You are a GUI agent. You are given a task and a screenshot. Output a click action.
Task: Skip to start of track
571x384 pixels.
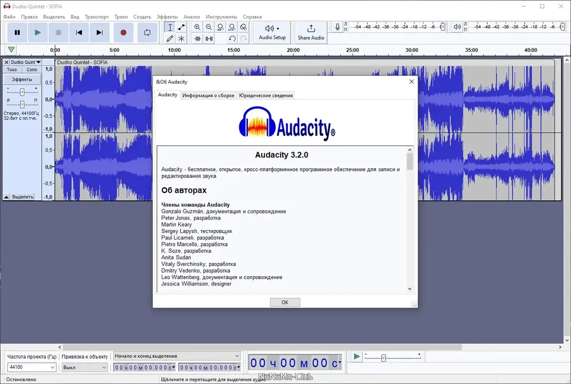[79, 33]
